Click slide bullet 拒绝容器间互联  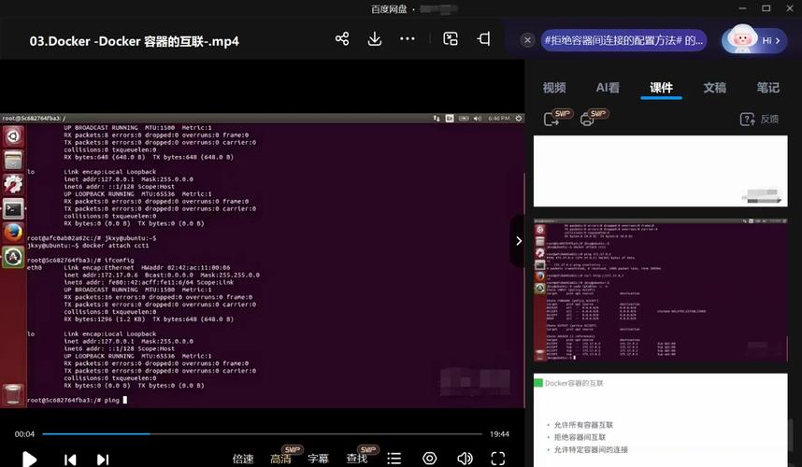[580, 437]
